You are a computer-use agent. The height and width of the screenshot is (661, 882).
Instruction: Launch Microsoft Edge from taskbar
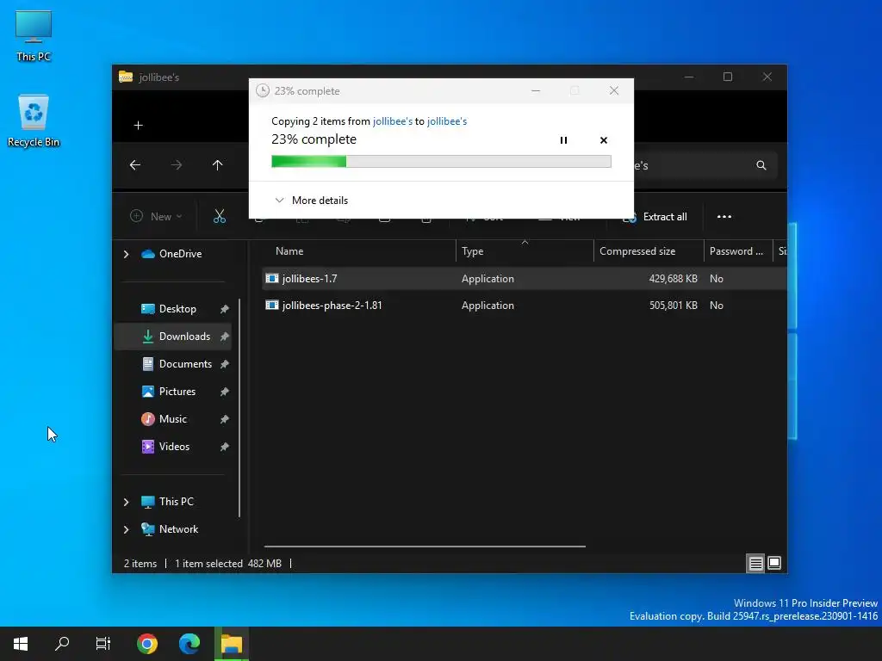[189, 644]
